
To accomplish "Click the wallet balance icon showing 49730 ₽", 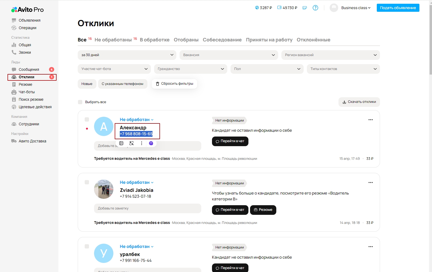I will pyautogui.click(x=279, y=8).
